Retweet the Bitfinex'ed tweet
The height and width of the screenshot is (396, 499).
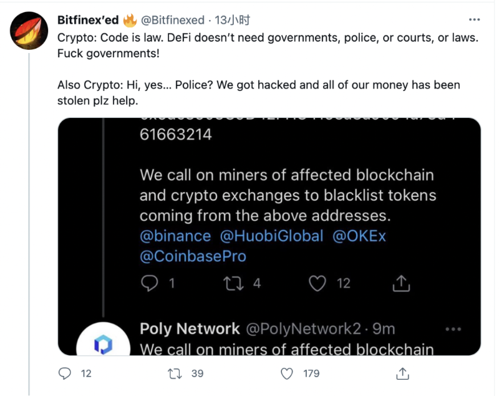click(175, 374)
